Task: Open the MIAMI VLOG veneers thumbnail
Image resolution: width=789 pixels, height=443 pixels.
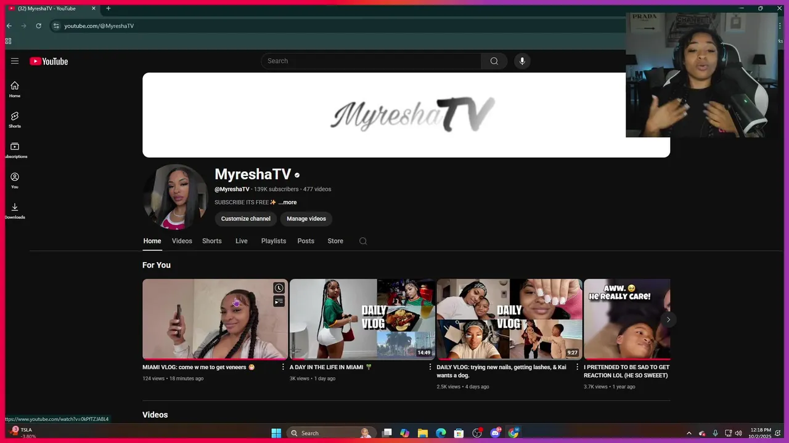Action: [x=215, y=319]
